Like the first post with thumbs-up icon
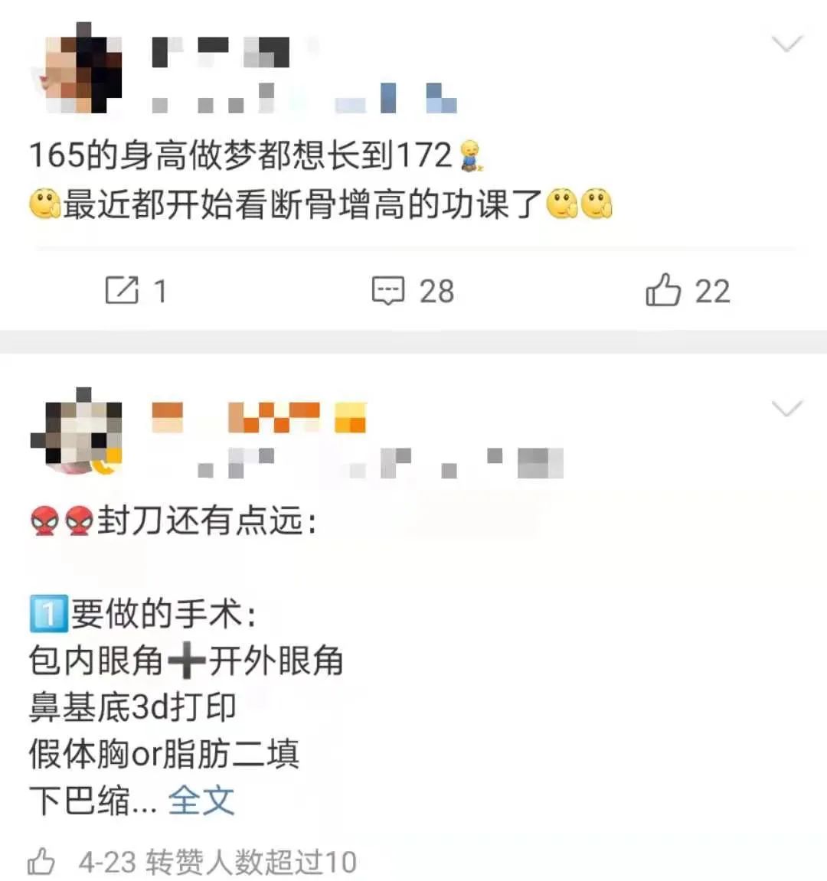Screen dimensions: 827x881 click(663, 289)
